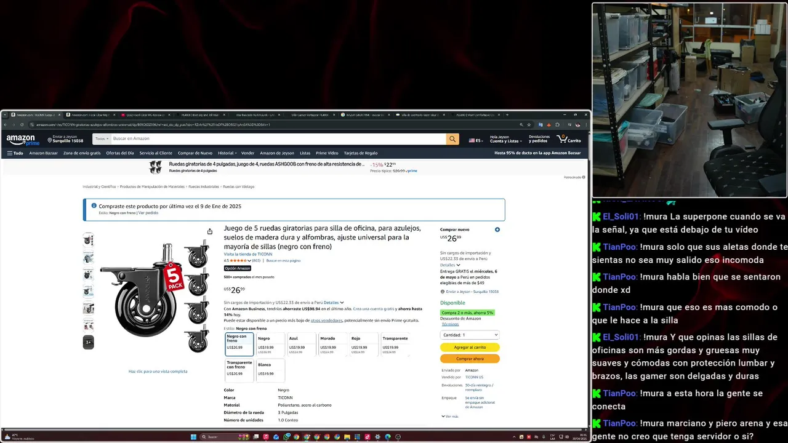Click Haz clic para una vista completa
The height and width of the screenshot is (443, 788).
point(158,371)
